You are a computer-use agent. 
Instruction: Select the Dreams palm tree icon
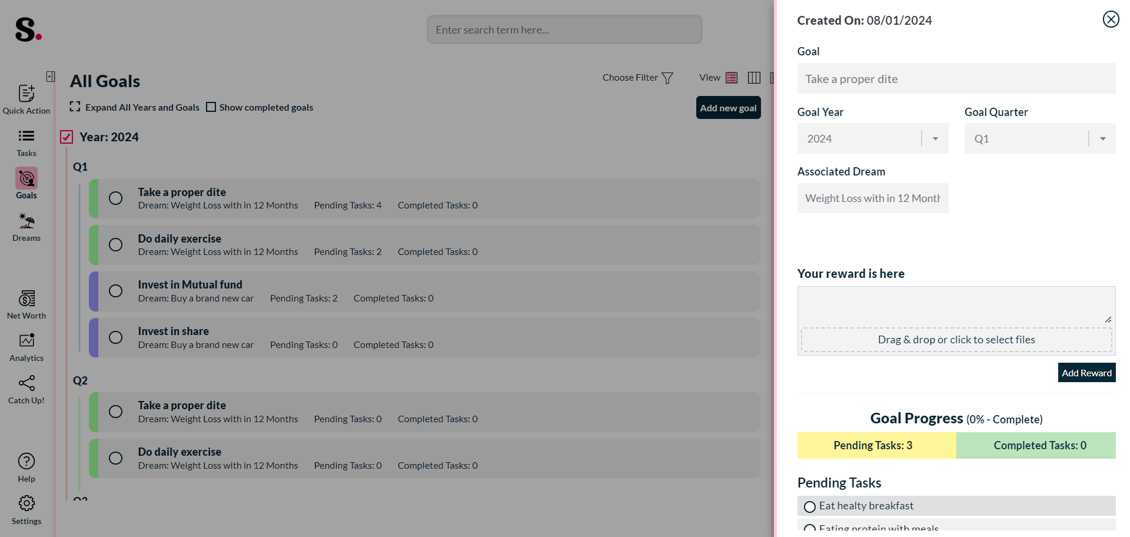tap(26, 221)
